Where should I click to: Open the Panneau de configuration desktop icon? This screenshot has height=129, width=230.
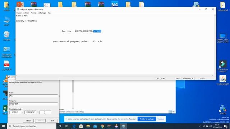click(6, 52)
